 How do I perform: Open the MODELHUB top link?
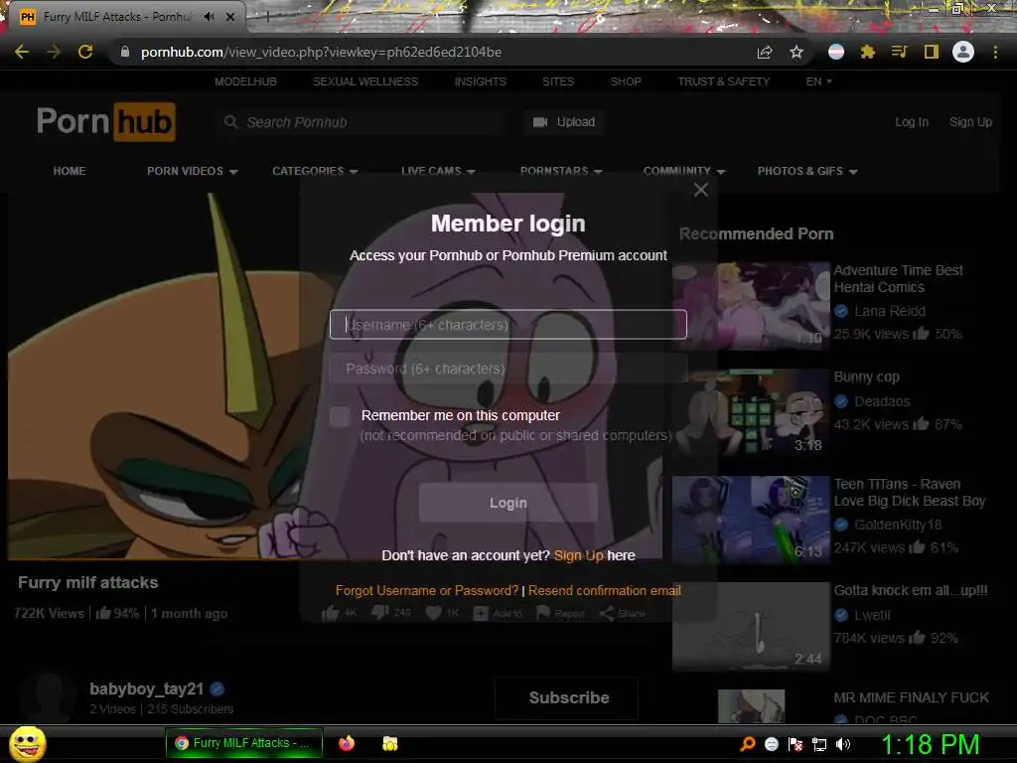coord(245,81)
